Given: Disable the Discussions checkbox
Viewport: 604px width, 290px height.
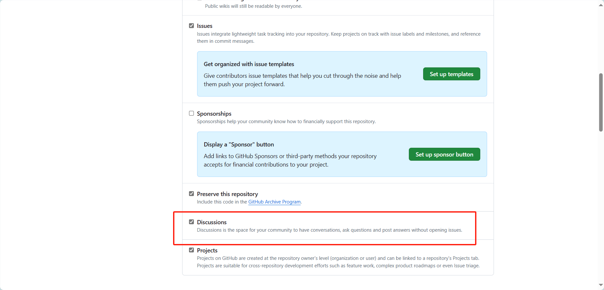Looking at the screenshot, I should click(x=192, y=222).
